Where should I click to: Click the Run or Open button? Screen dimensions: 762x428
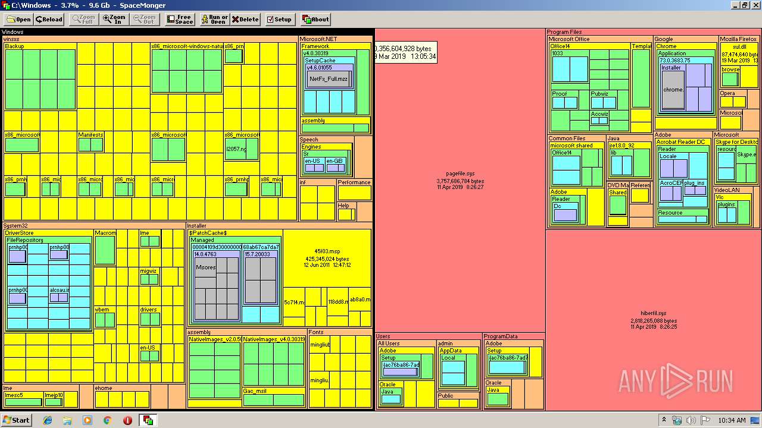point(214,19)
